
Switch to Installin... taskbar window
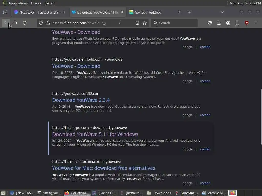pyautogui.click(x=132, y=193)
